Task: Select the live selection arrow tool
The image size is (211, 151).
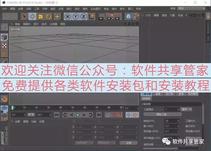Action: coord(24,17)
